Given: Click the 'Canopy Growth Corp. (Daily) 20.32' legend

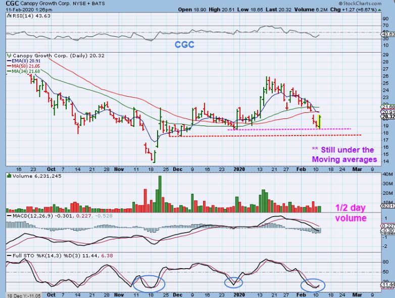Looking at the screenshot, I should (x=59, y=56).
